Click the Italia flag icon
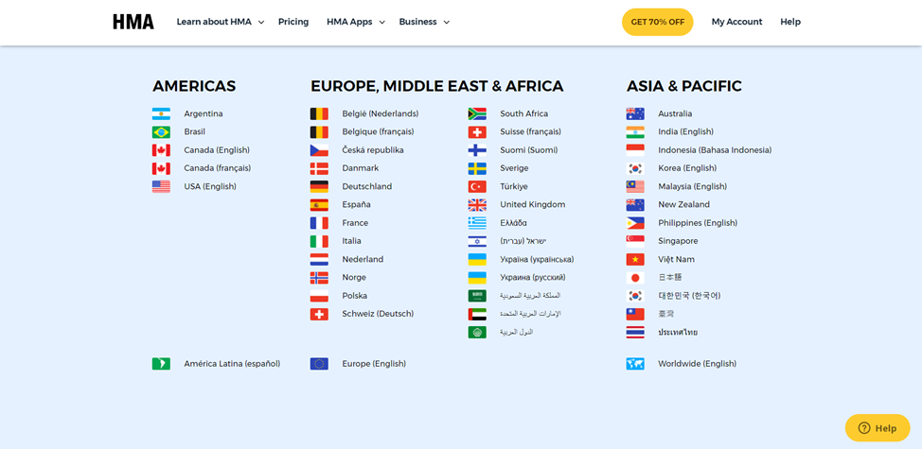Viewport: 922px width, 449px height. pyautogui.click(x=319, y=241)
